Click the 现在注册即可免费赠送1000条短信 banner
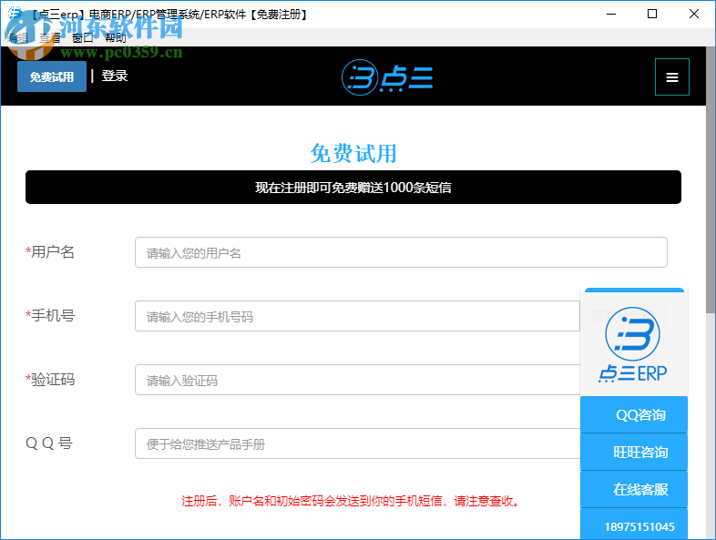Image resolution: width=716 pixels, height=540 pixels. (353, 188)
